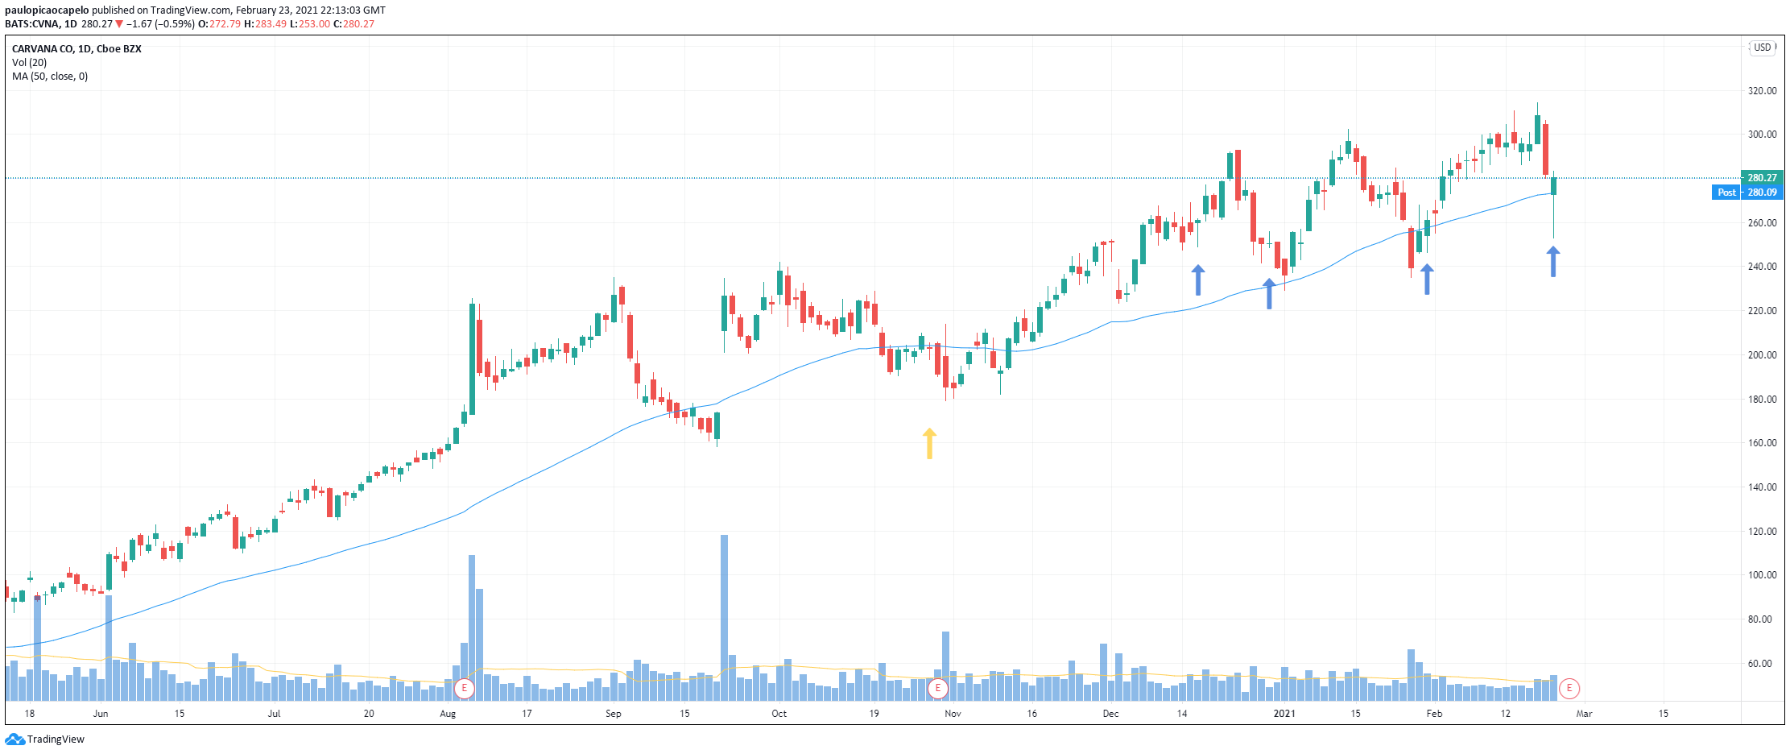Click the 120.00 price axis label
The height and width of the screenshot is (754, 1790).
pos(1762,532)
